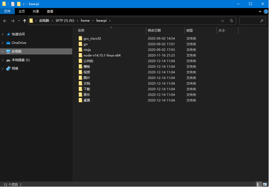Expand the 快速访问 tree node
269x187 pixels.
coord(3,34)
